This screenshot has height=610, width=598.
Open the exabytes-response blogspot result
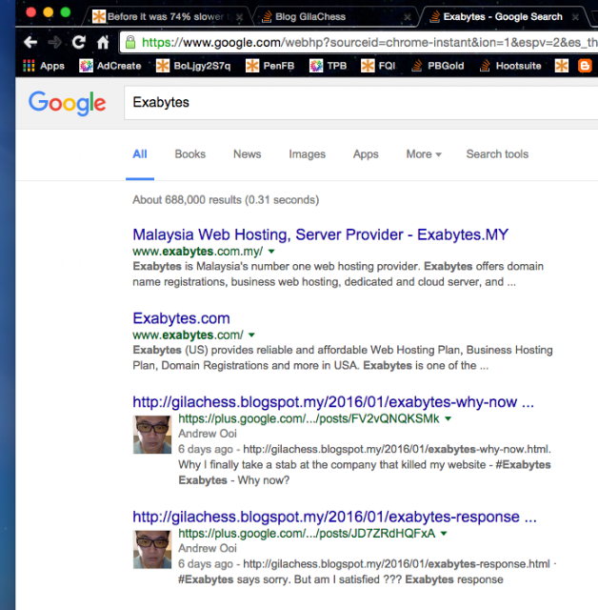pyautogui.click(x=334, y=517)
